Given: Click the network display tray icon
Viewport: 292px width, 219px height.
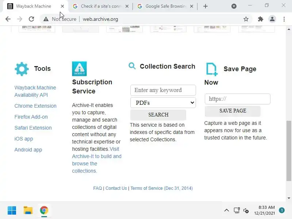Looking at the screenshot, I should (x=237, y=211).
